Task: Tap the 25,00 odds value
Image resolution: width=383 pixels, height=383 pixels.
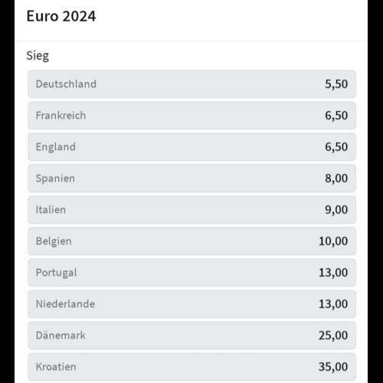Action: point(333,336)
